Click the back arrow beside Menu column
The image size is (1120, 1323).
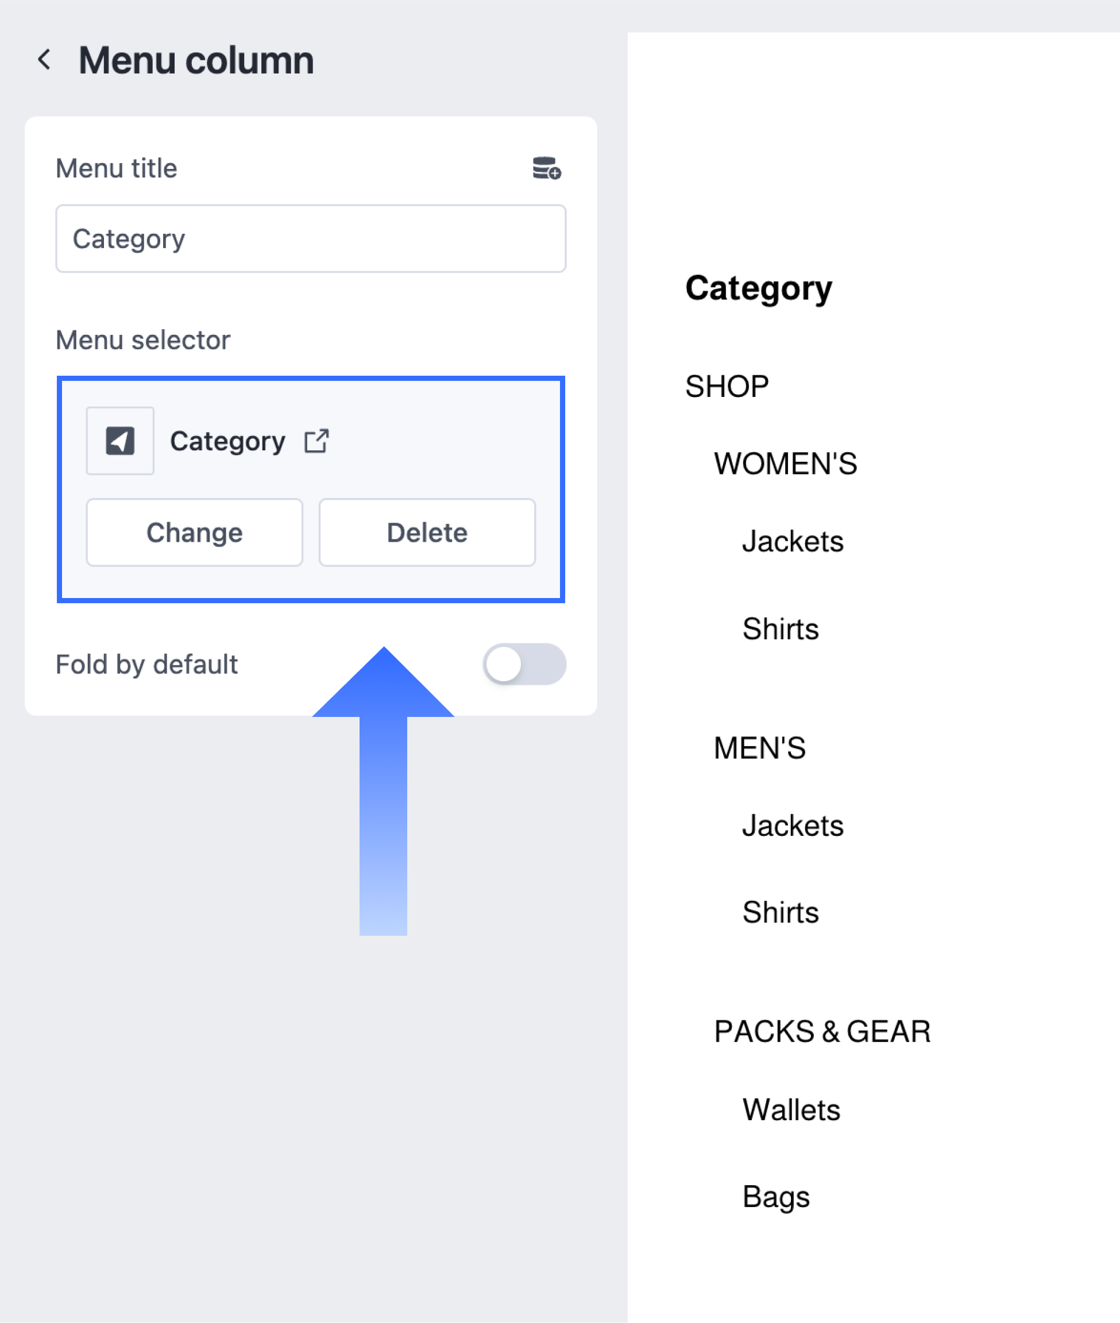point(44,60)
